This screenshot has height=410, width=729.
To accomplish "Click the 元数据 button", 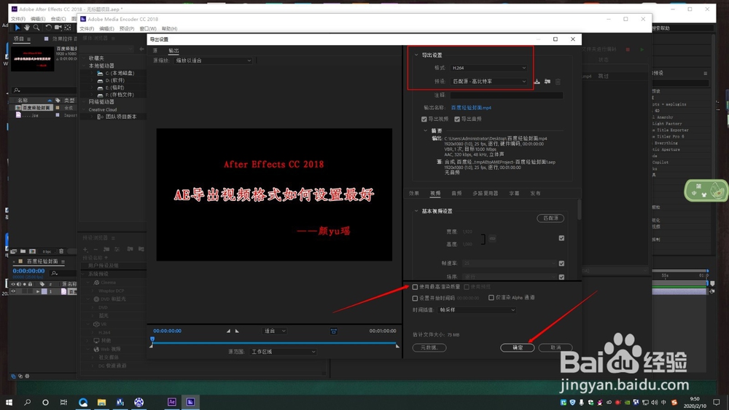I will point(429,348).
